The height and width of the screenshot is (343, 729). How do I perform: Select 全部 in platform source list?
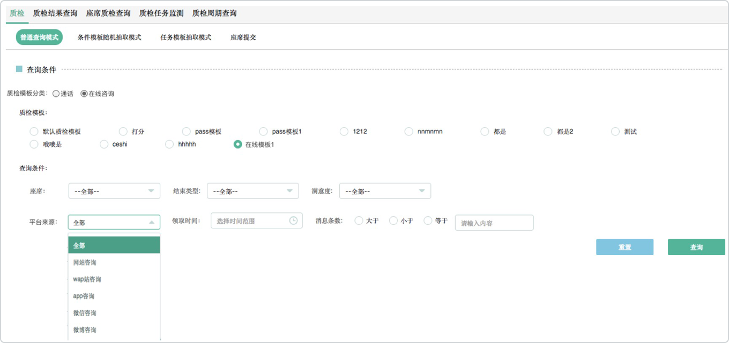114,245
